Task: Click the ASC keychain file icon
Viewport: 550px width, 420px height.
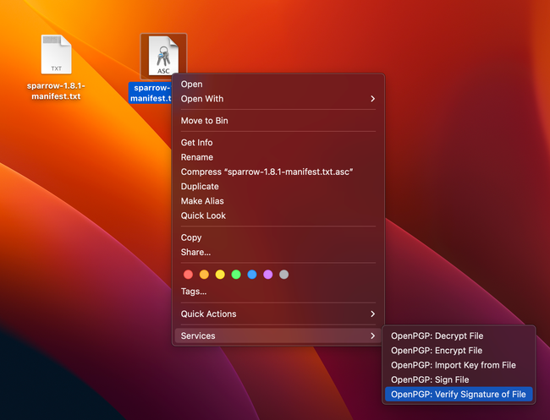Action: (x=163, y=56)
